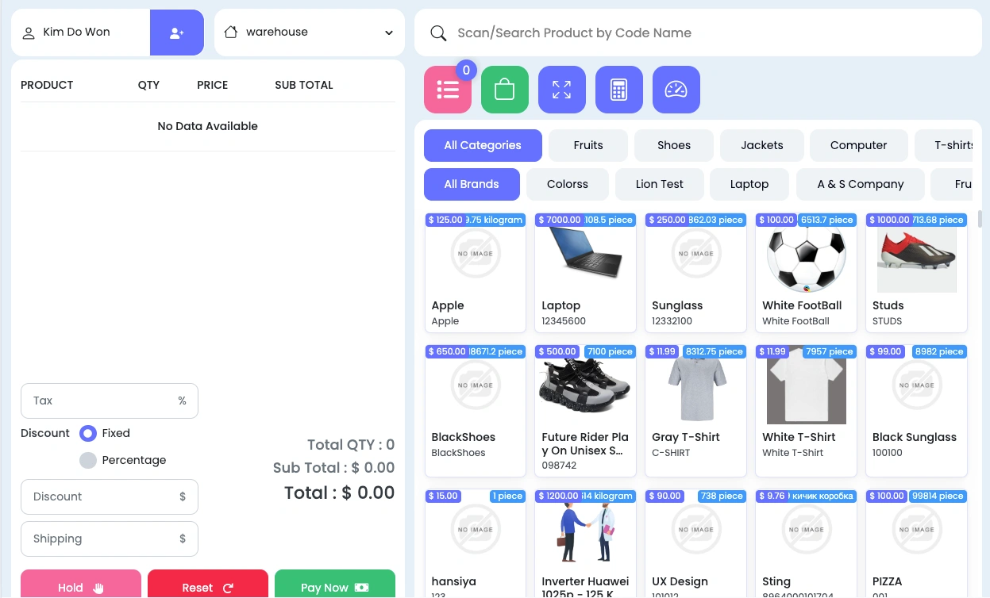This screenshot has width=990, height=598.
Task: Click the warehouse house icon
Action: 231,33
